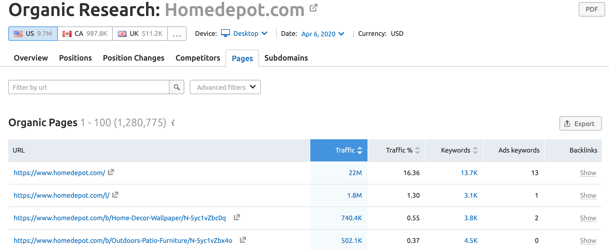Export the organic pages data
Screen dimensions: 609x250
tap(580, 124)
